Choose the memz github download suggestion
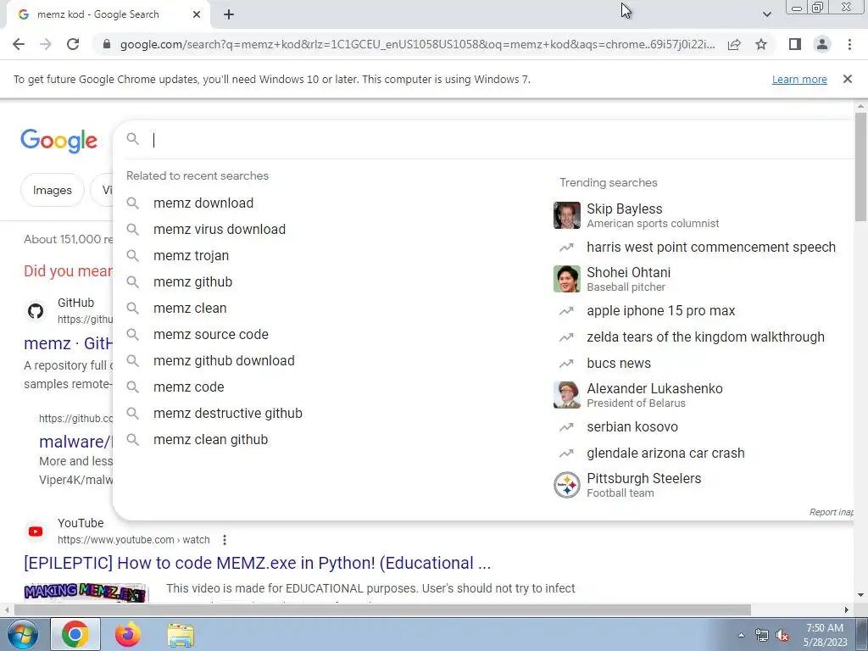The height and width of the screenshot is (651, 868). 224,361
